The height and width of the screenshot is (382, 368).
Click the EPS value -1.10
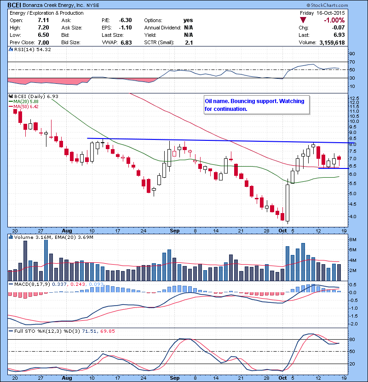[125, 28]
